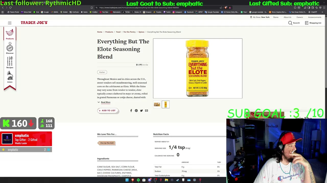Go to For the Pantry breadcrumb
Image resolution: width=327 pixels, height=183 pixels.
tap(130, 32)
